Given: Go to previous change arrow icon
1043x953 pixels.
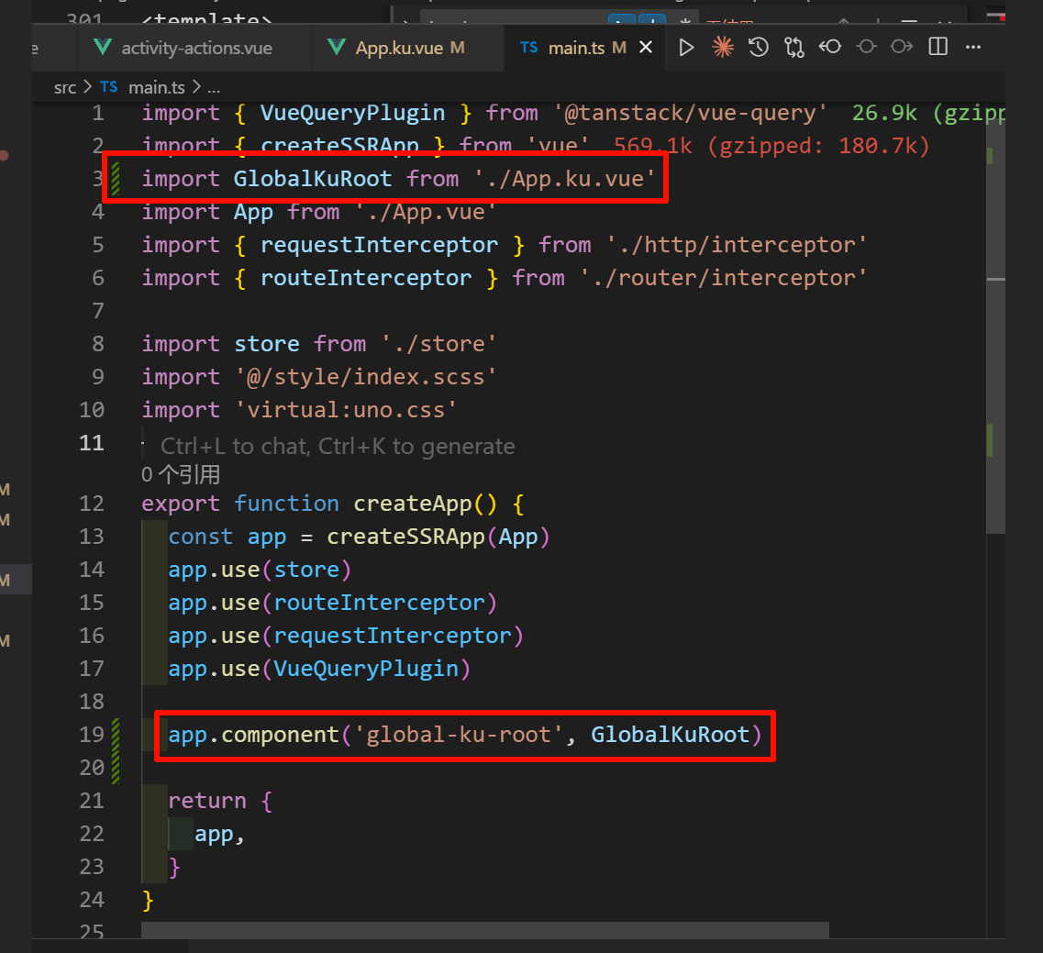Looking at the screenshot, I should [x=830, y=48].
